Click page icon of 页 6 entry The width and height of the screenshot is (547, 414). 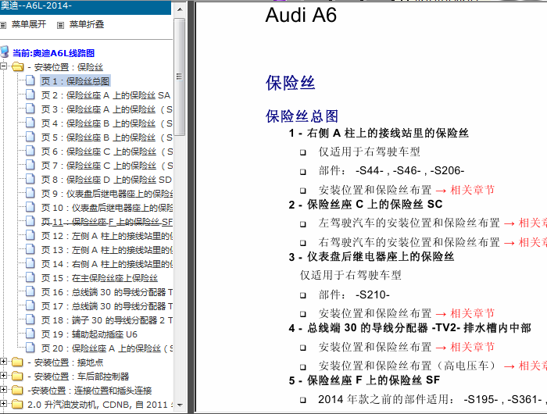[x=30, y=151]
